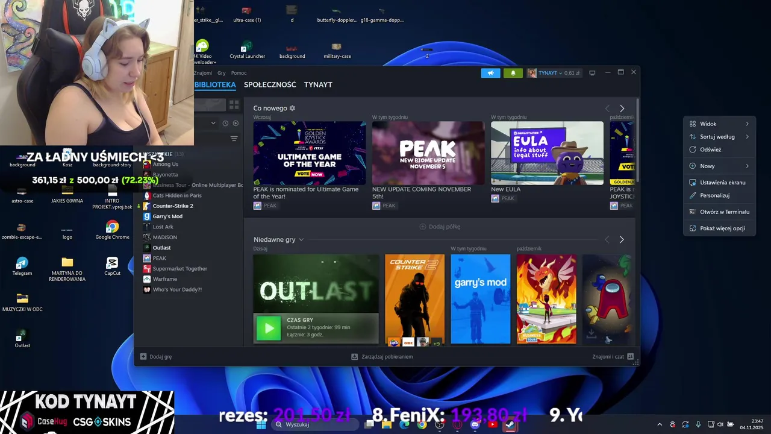Open the PEAK Ultimate Game of the Year news
Image resolution: width=771 pixels, height=434 pixels.
pyautogui.click(x=310, y=153)
